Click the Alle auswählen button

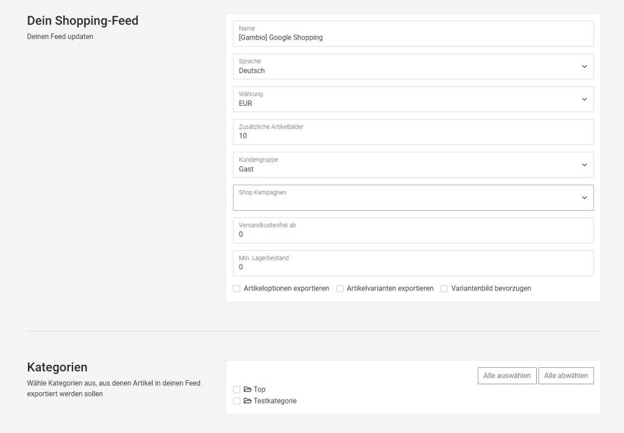coord(506,376)
